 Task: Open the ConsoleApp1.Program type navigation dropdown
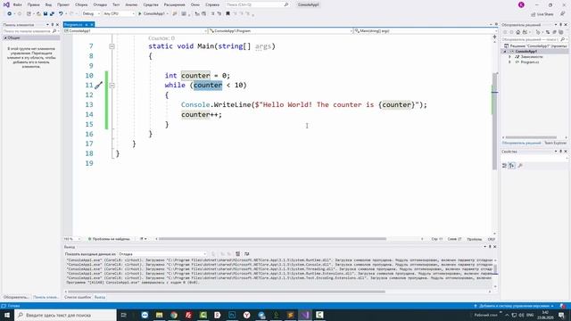tap(281, 31)
